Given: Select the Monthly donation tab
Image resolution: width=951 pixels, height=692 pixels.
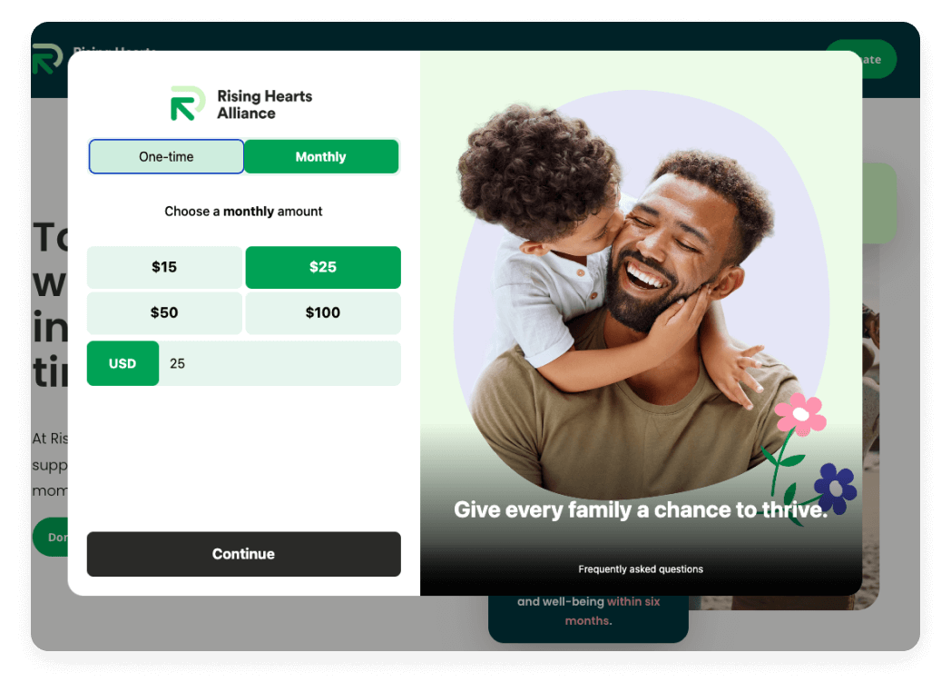Looking at the screenshot, I should click(x=321, y=156).
